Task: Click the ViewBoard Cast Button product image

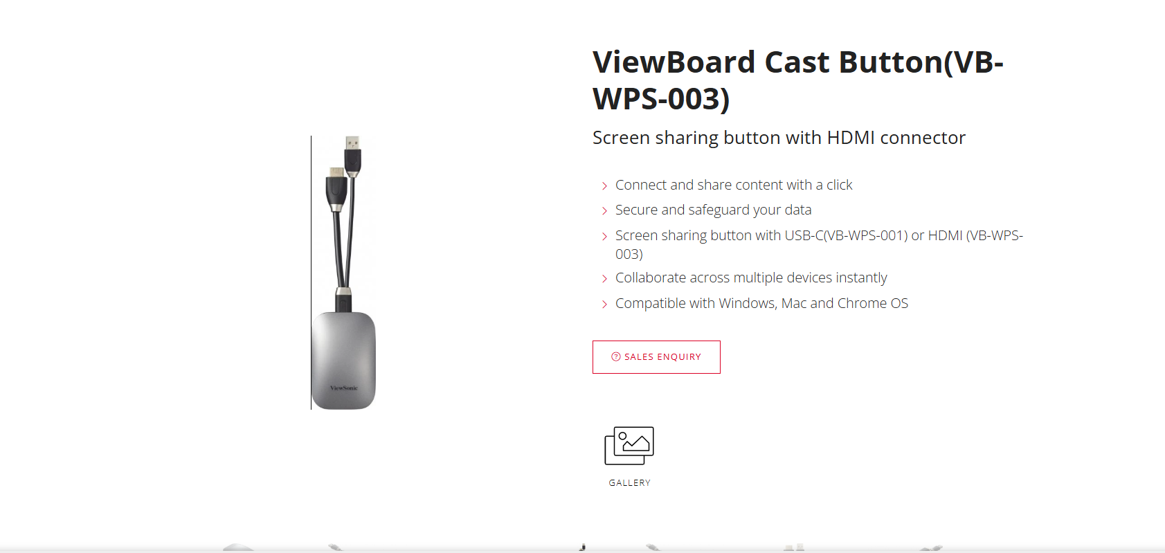Action: [344, 273]
